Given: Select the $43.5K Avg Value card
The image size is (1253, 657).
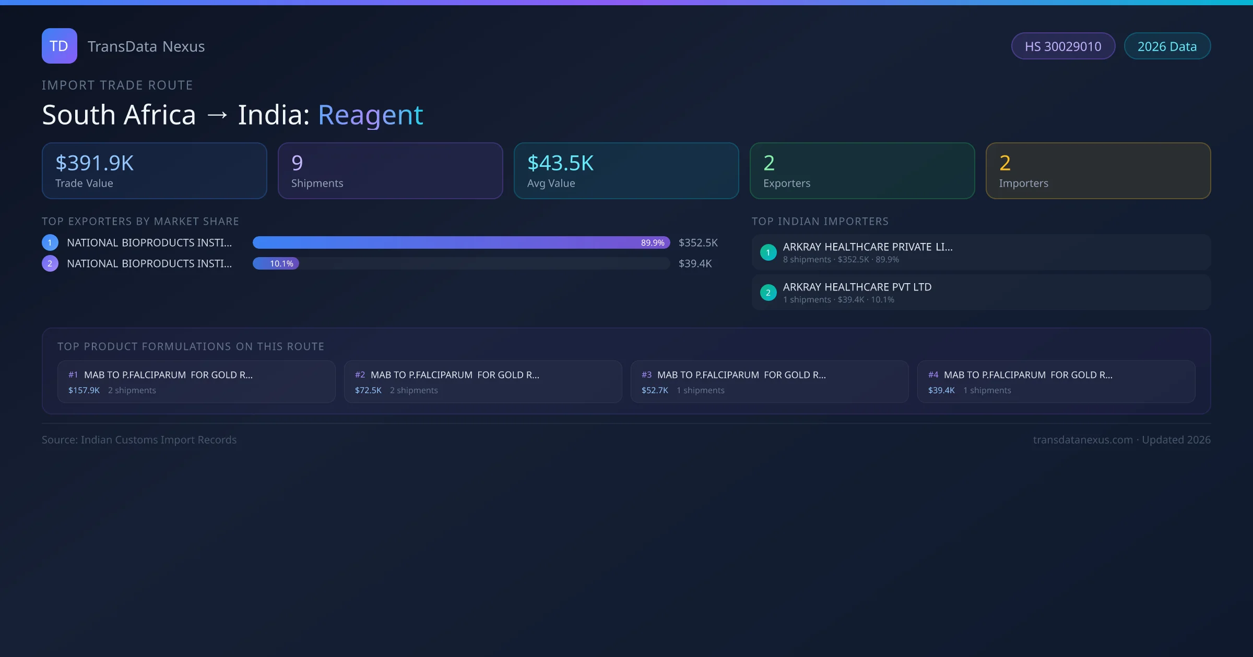Looking at the screenshot, I should pos(626,171).
